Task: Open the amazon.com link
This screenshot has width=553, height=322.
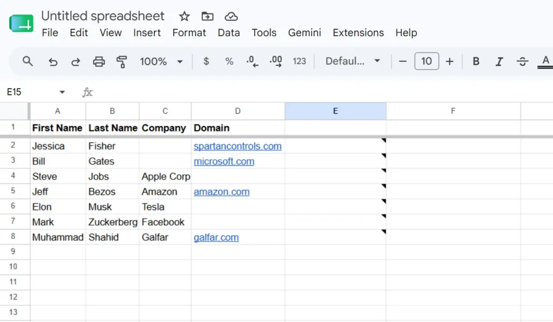Action: (221, 192)
